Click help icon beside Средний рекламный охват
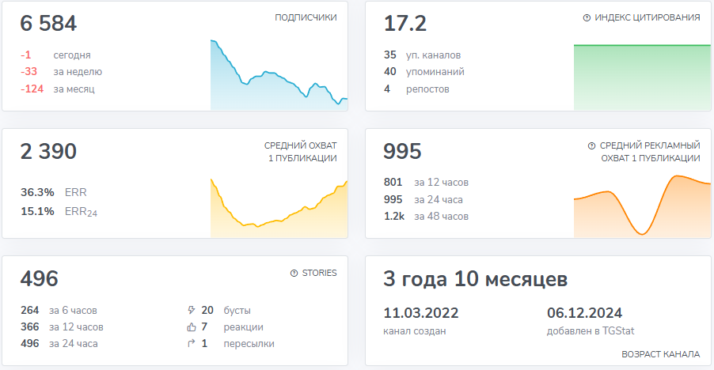This screenshot has height=370, width=714. pos(591,146)
